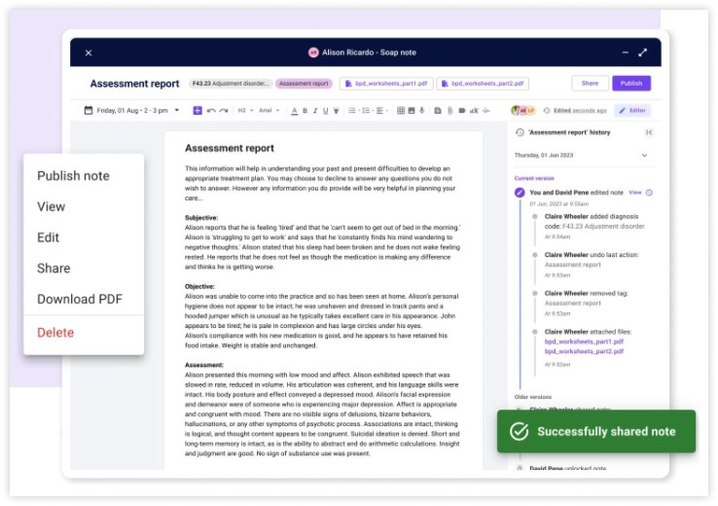Insert an image
Image resolution: width=718 pixels, height=506 pixels.
412,110
